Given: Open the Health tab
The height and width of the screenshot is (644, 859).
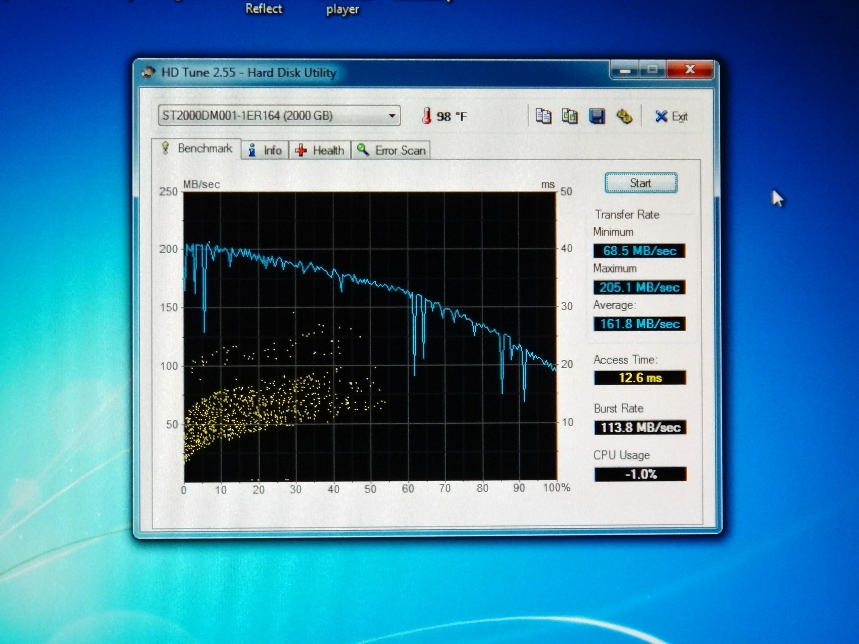Looking at the screenshot, I should [319, 150].
